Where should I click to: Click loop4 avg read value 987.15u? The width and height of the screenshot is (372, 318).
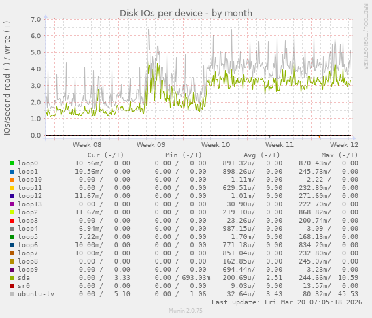click(x=239, y=229)
